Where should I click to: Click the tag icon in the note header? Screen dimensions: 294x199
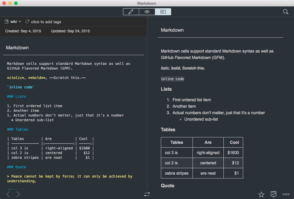click(27, 22)
